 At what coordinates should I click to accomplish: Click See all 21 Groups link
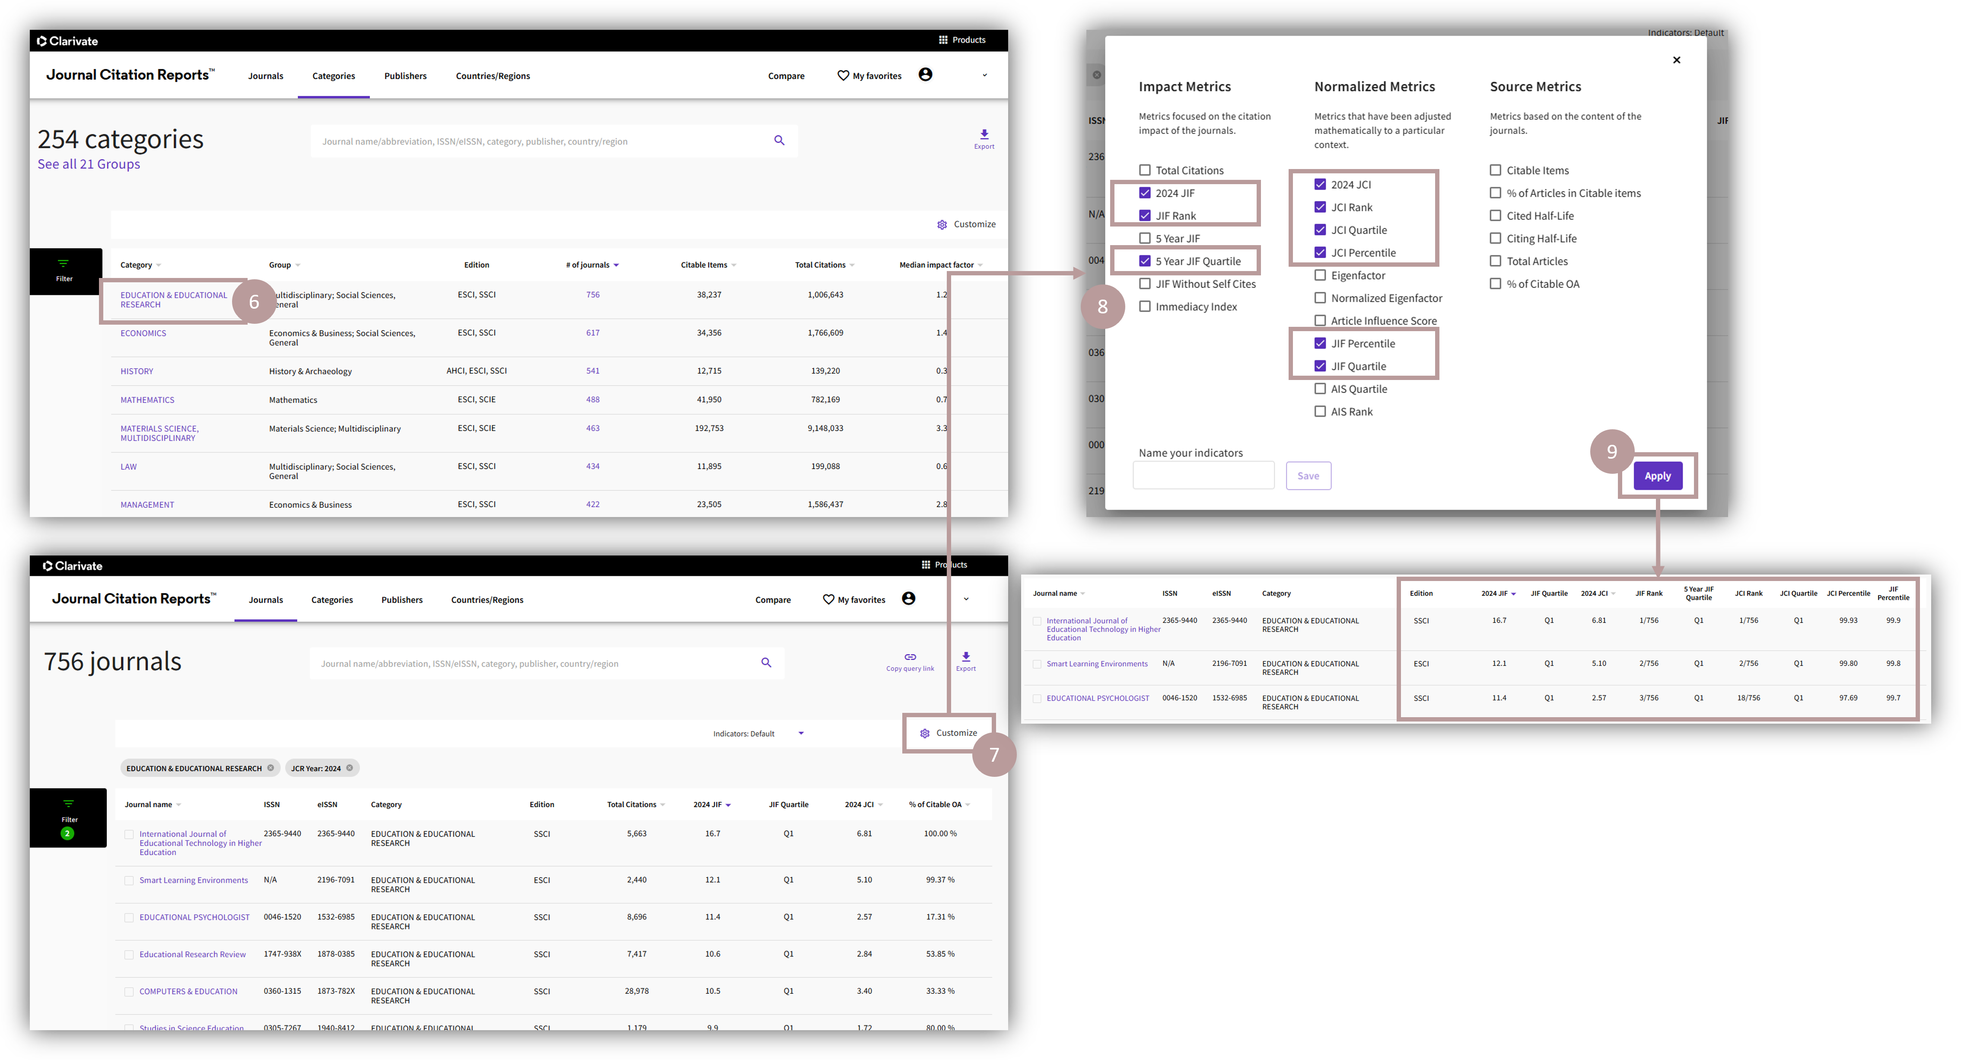pyautogui.click(x=88, y=164)
